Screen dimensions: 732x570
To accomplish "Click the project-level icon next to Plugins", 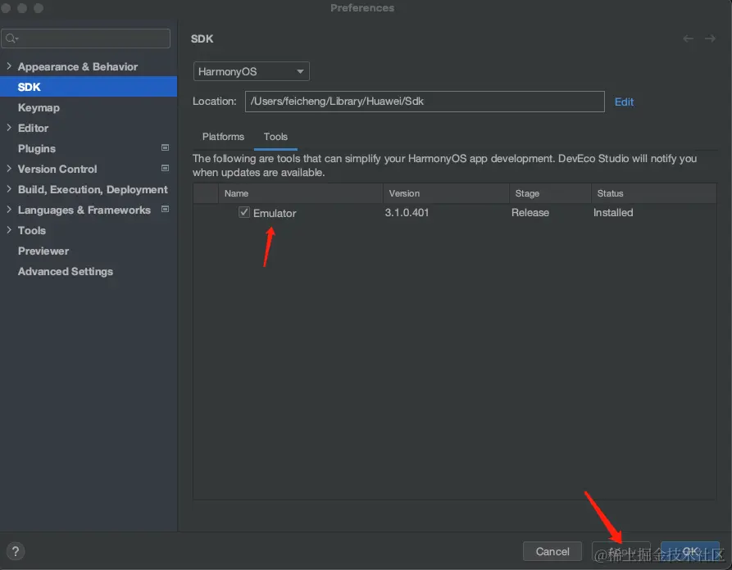I will click(165, 148).
